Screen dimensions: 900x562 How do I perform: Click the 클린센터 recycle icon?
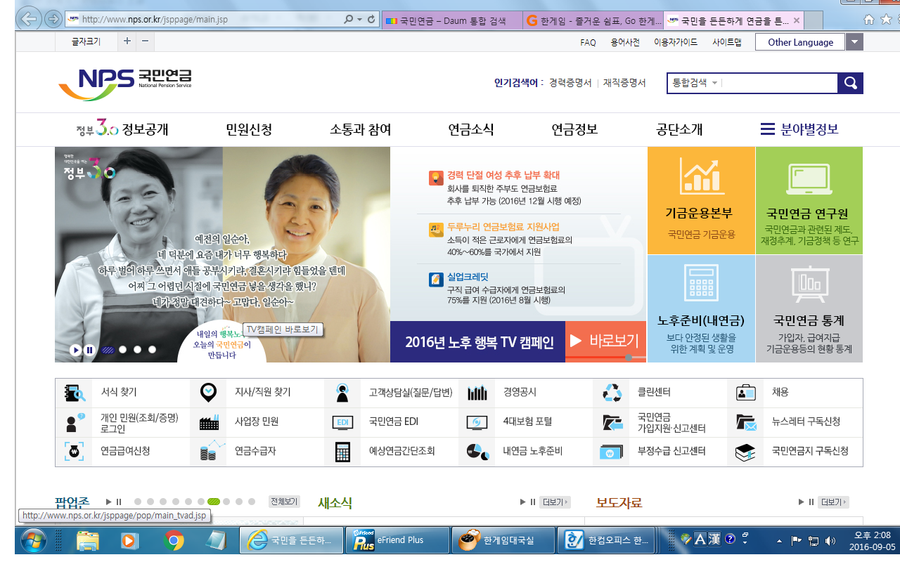(x=612, y=393)
